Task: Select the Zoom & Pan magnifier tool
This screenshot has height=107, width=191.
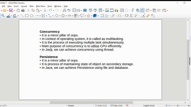Action: (x=3, y=16)
